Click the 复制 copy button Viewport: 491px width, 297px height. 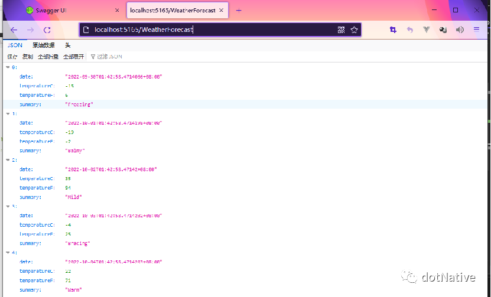(x=28, y=57)
